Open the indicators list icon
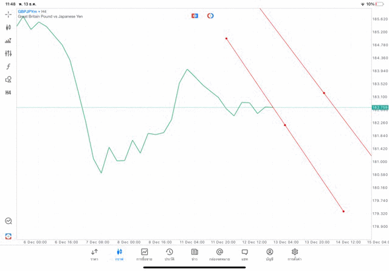 pyautogui.click(x=9, y=41)
